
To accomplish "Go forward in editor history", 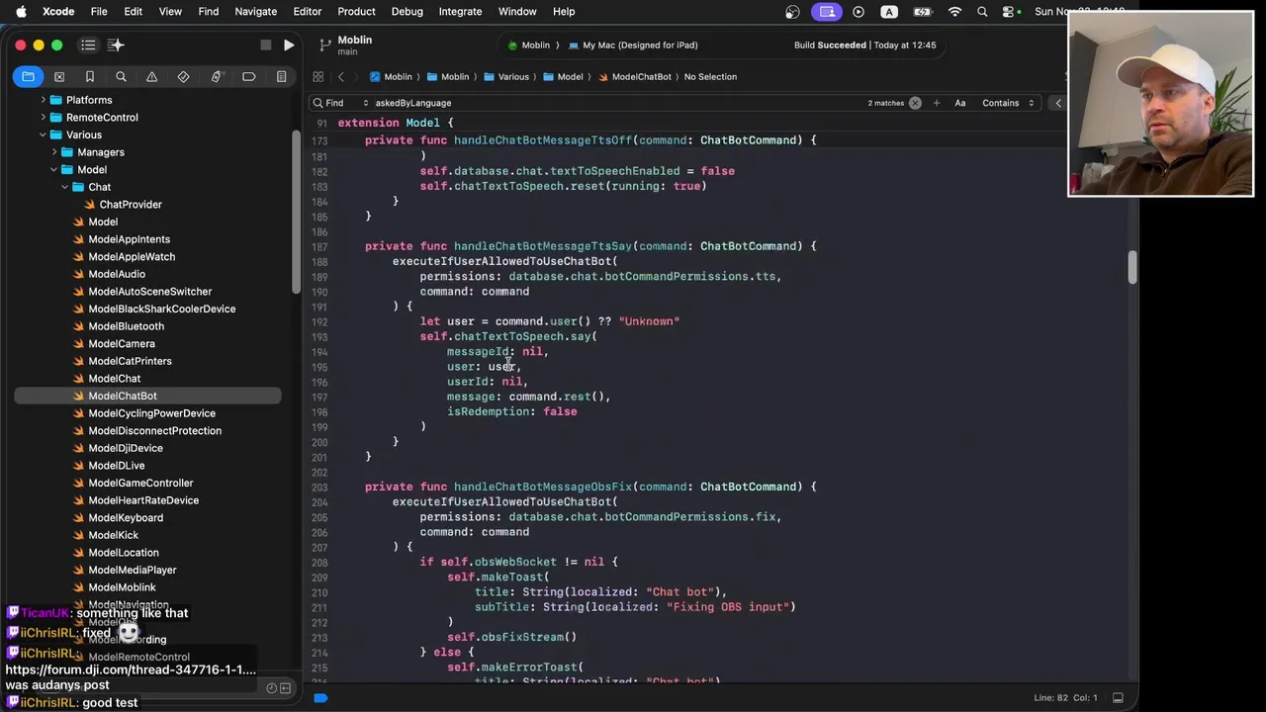I will (x=357, y=76).
